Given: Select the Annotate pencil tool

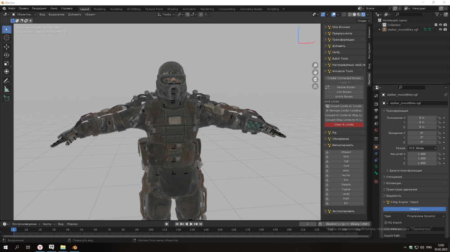Looking at the screenshot, I should click(x=7, y=81).
